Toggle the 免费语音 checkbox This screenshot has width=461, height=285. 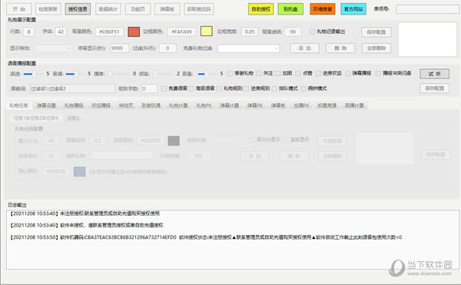pos(164,88)
